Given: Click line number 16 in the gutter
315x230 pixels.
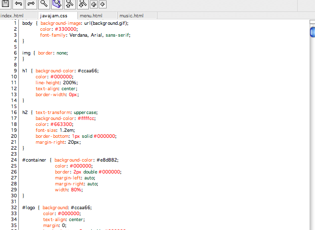Looking at the screenshot, I should click(14, 113).
